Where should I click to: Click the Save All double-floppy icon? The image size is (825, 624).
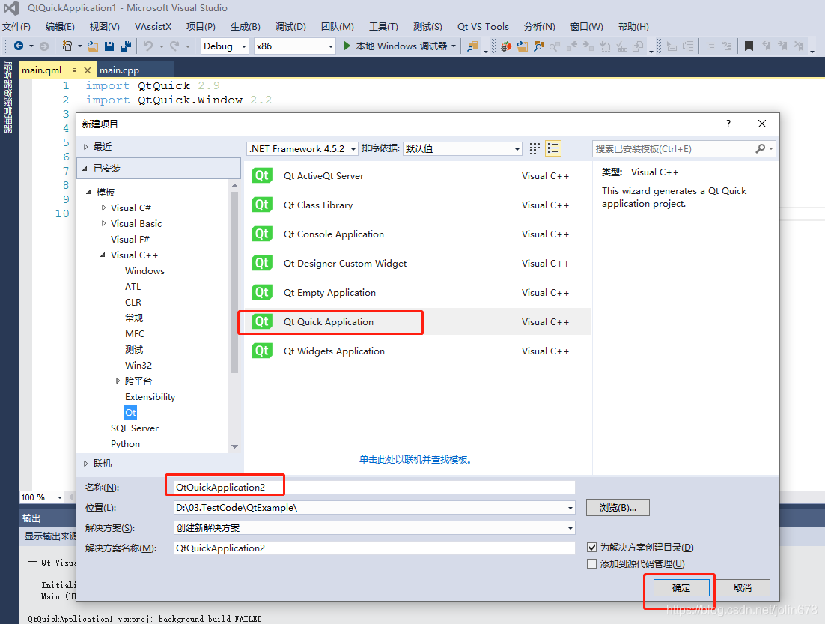126,46
